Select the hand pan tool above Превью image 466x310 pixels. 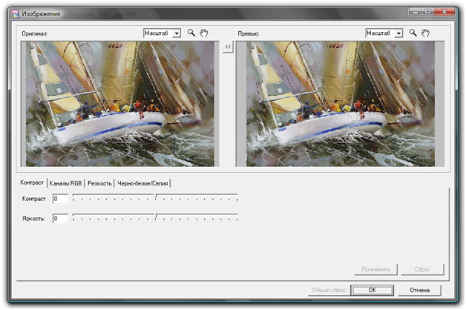[x=426, y=33]
